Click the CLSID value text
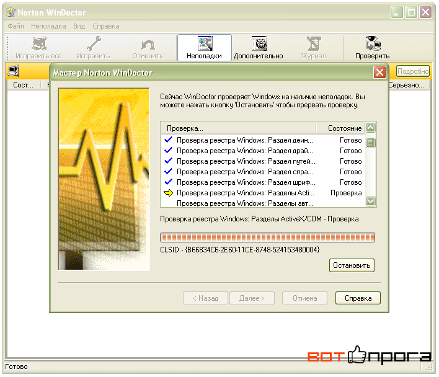The width and height of the screenshot is (439, 377). point(240,250)
